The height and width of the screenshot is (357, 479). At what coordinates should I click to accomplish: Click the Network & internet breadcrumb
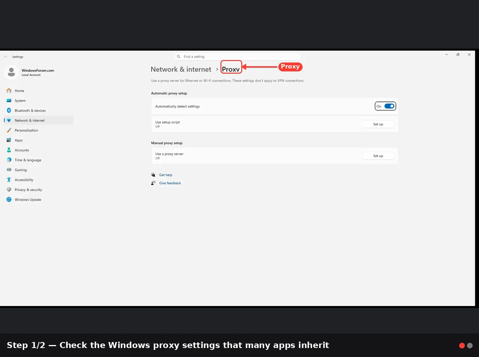181,69
